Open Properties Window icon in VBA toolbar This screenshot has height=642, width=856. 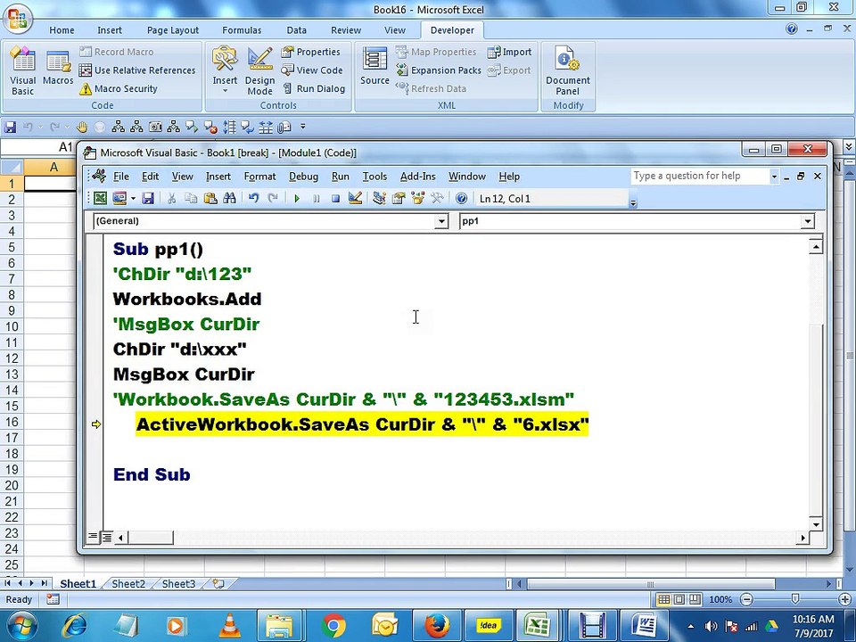pos(399,198)
